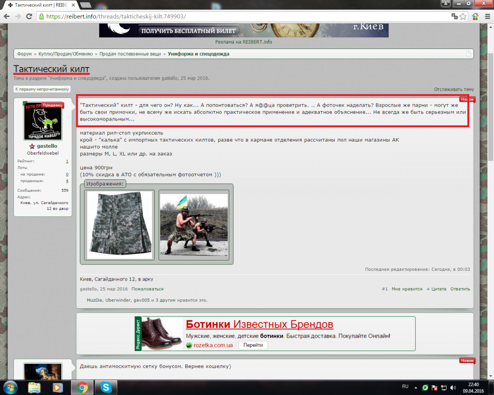This screenshot has height=395, width=494.
Task: Open Action Center flag tray icon
Action: coord(435,387)
